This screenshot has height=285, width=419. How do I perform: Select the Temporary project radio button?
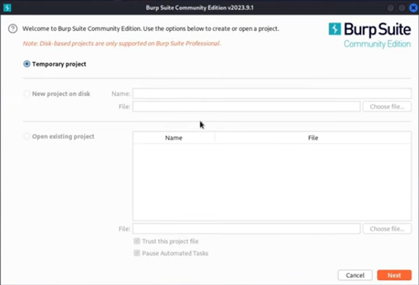point(27,64)
